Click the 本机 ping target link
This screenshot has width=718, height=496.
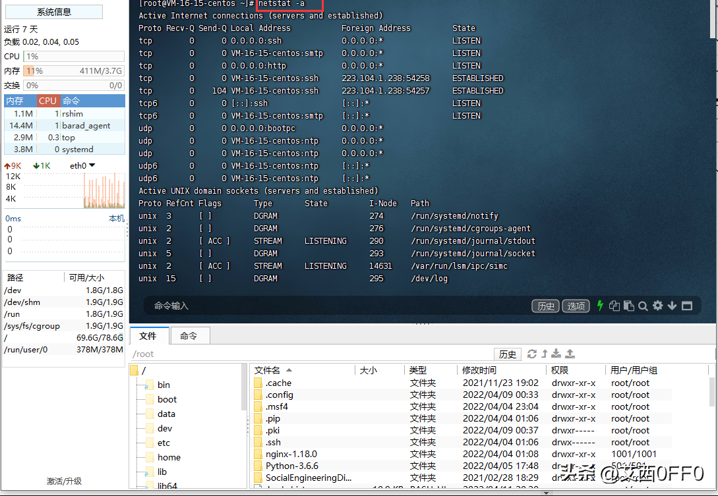[116, 218]
